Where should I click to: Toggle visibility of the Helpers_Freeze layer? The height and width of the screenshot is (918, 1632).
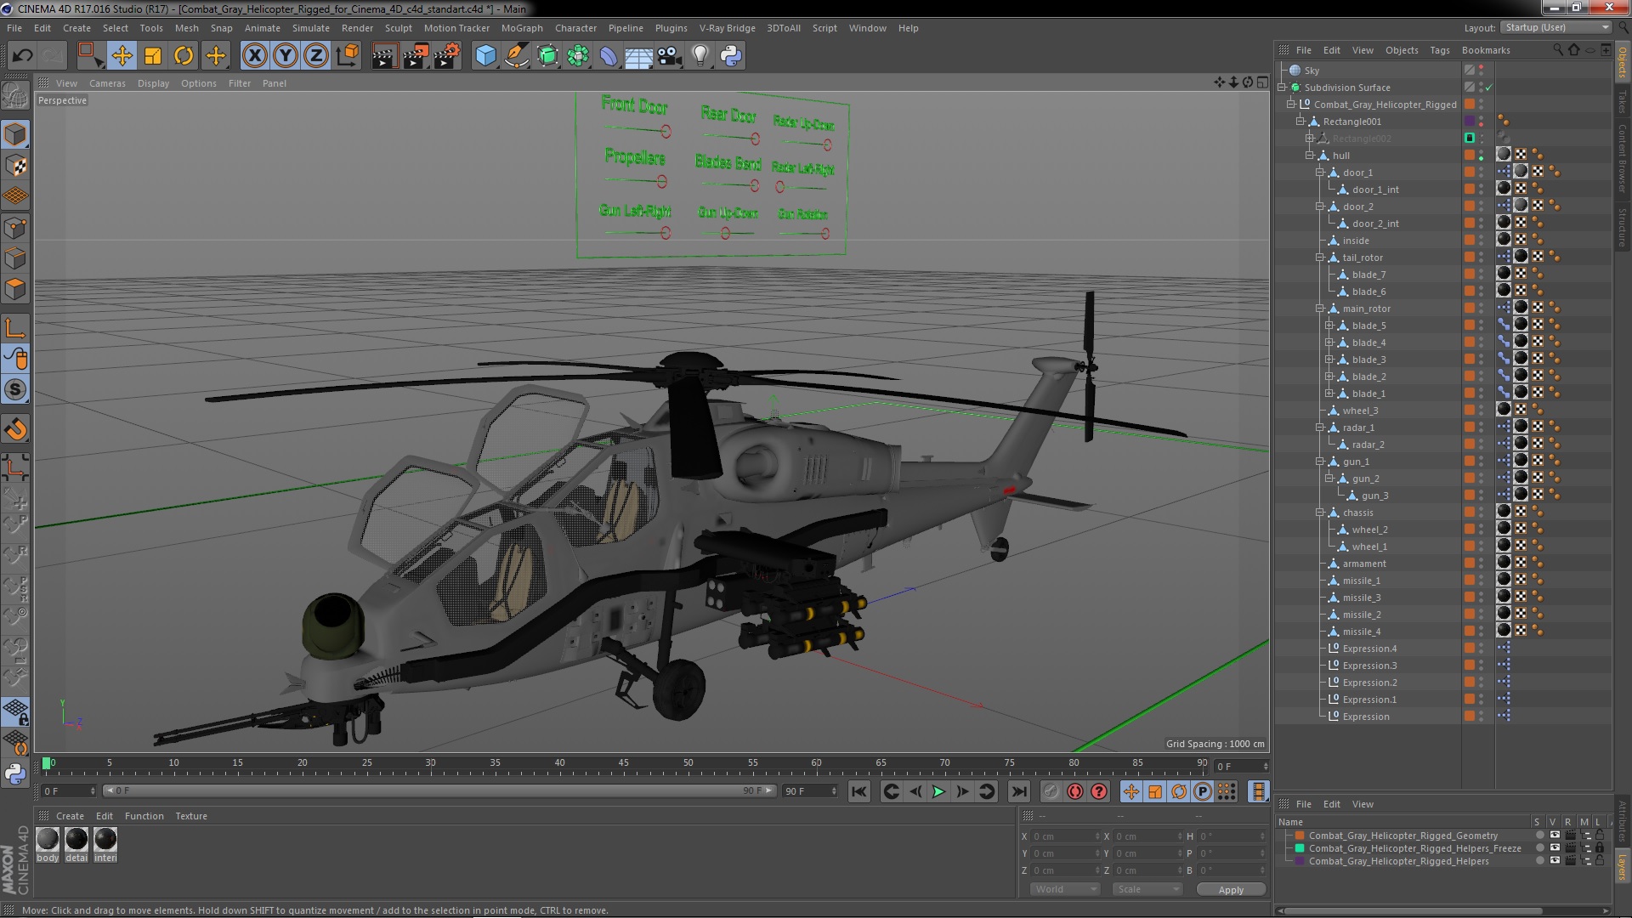(x=1555, y=848)
